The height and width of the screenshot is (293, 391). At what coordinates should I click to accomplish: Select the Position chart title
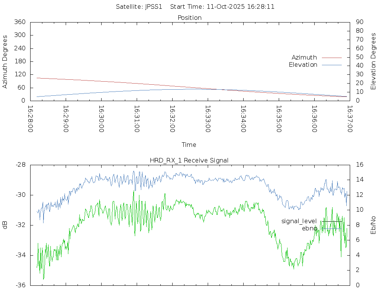pyautogui.click(x=190, y=18)
